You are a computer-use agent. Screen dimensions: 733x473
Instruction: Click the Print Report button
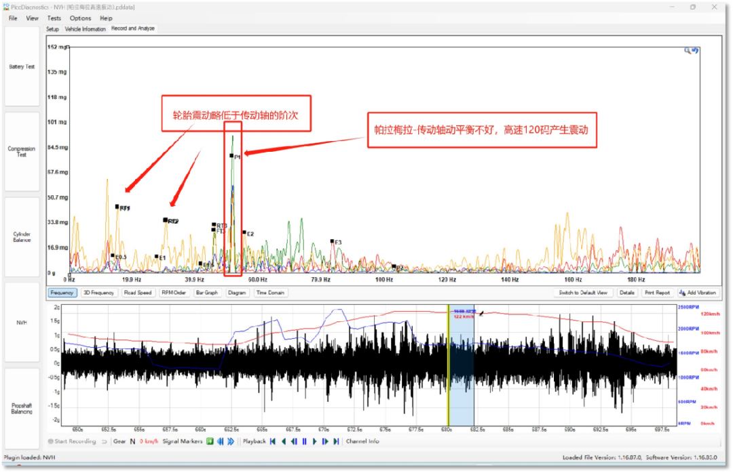tap(657, 293)
